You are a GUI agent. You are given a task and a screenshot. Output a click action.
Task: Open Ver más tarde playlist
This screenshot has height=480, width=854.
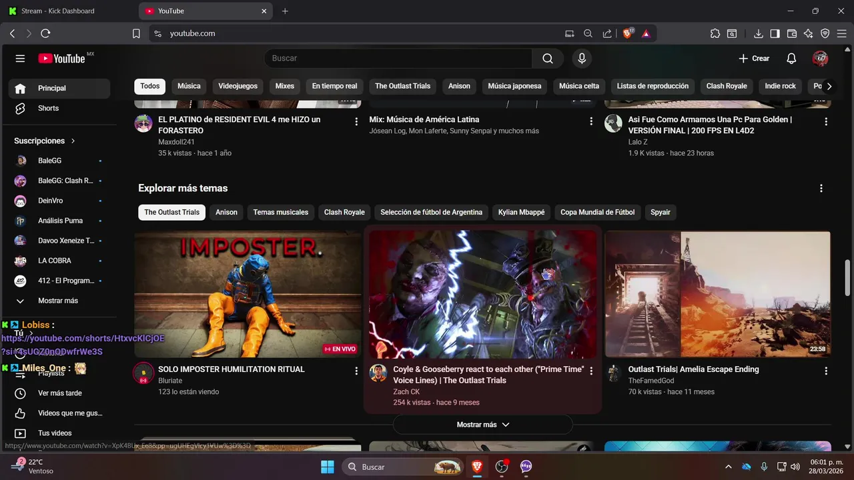[59, 393]
